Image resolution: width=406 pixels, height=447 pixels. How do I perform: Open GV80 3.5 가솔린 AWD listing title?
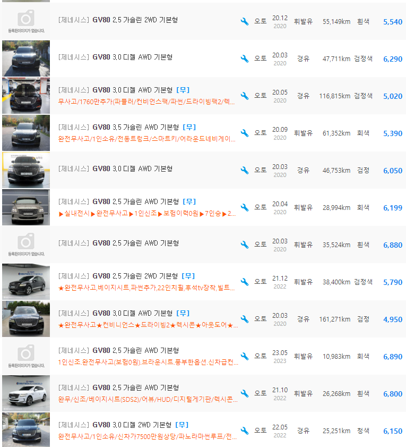(118, 127)
